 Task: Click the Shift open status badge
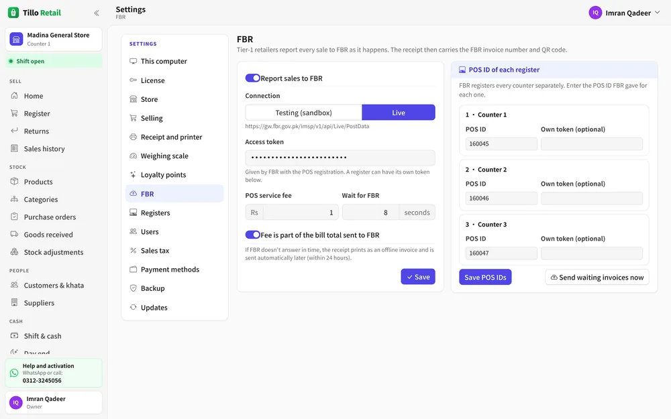pyautogui.click(x=54, y=61)
